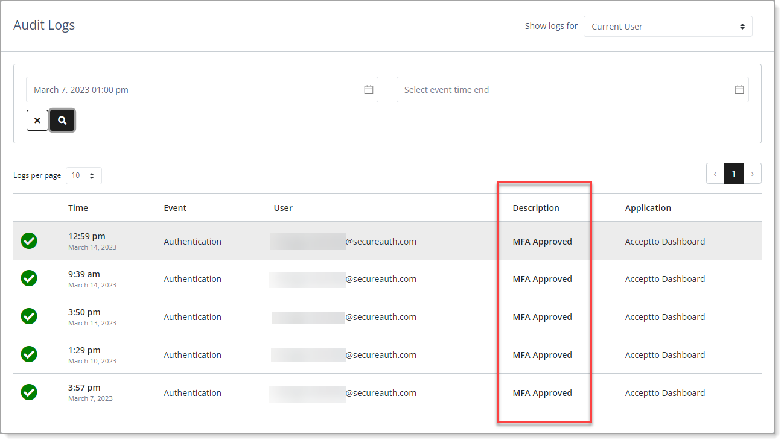Click the green check icon for 9:39 am row
This screenshot has height=443, width=784.
point(29,278)
